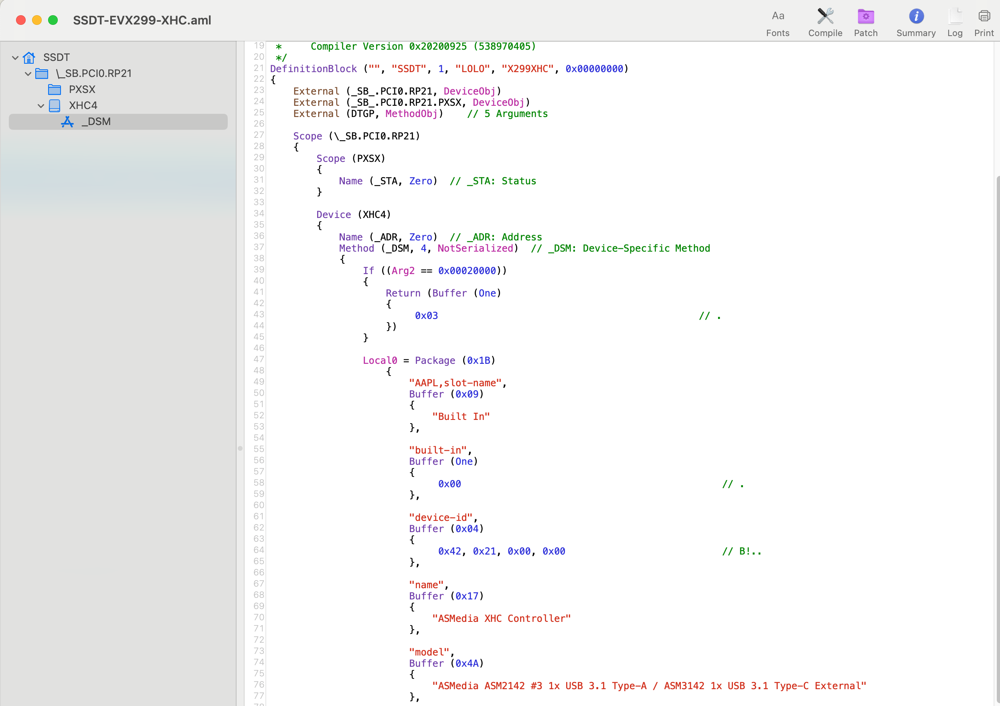Click the // B!.. comment
This screenshot has height=706, width=1000.
742,551
